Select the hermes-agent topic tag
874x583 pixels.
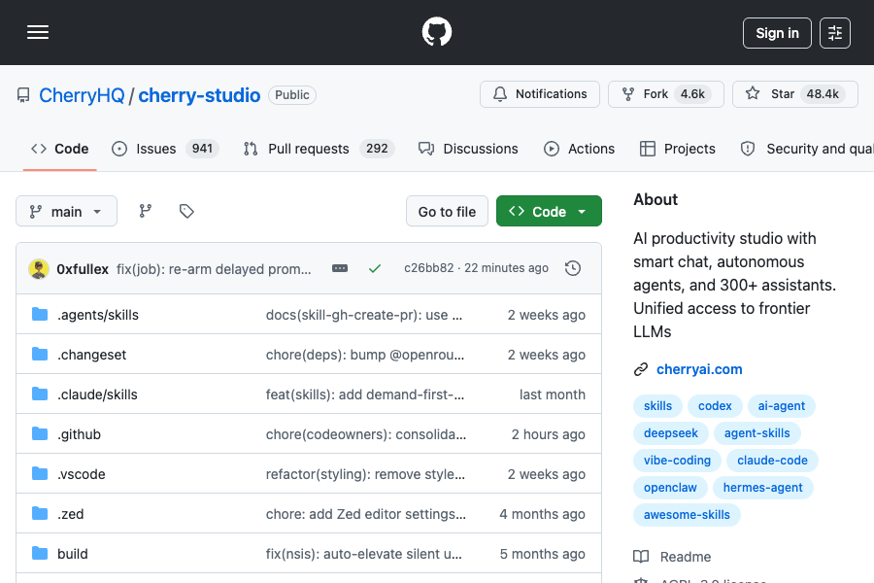click(x=763, y=488)
